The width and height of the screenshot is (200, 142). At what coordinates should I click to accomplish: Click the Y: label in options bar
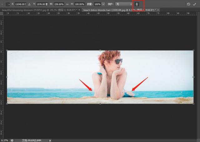click(34, 4)
